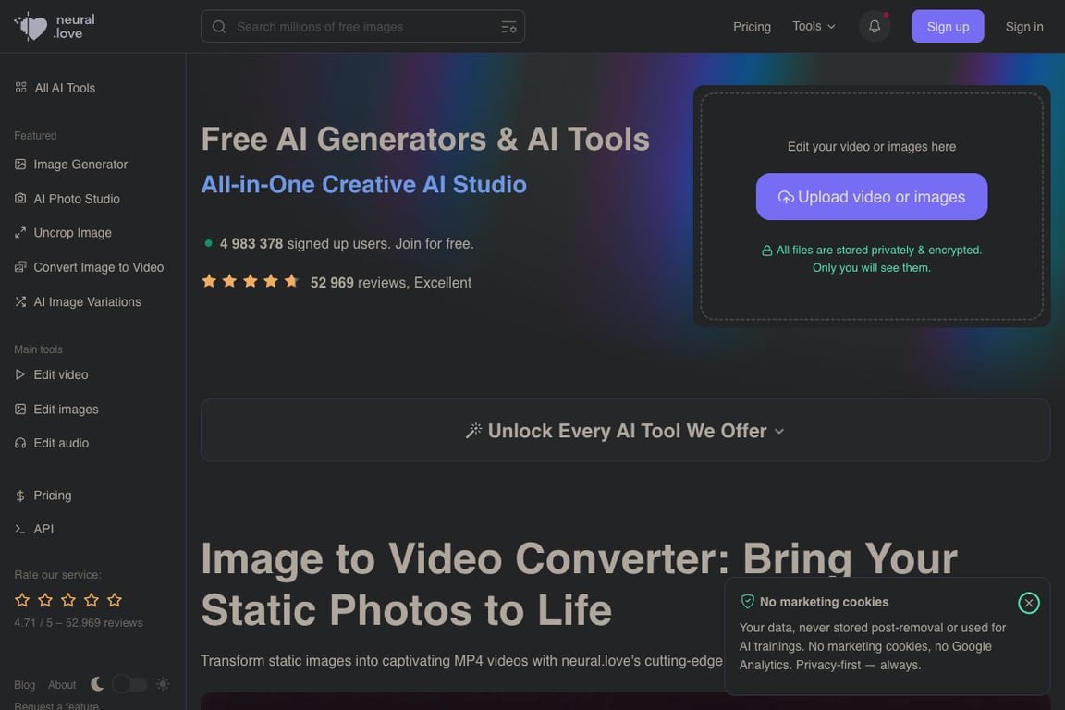Click the Sign up button
Viewport: 1065px width, 710px height.
click(948, 27)
